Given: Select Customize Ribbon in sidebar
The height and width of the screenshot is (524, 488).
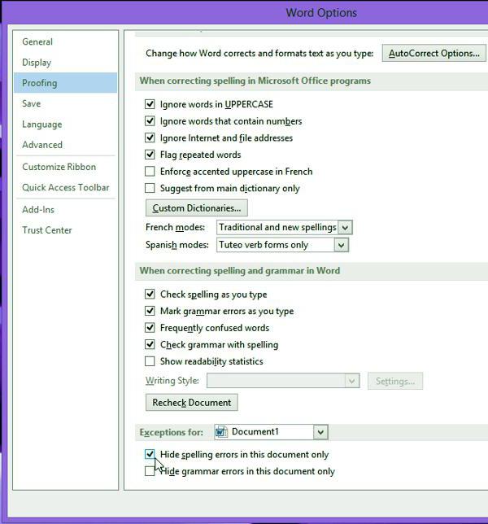Looking at the screenshot, I should pyautogui.click(x=59, y=167).
